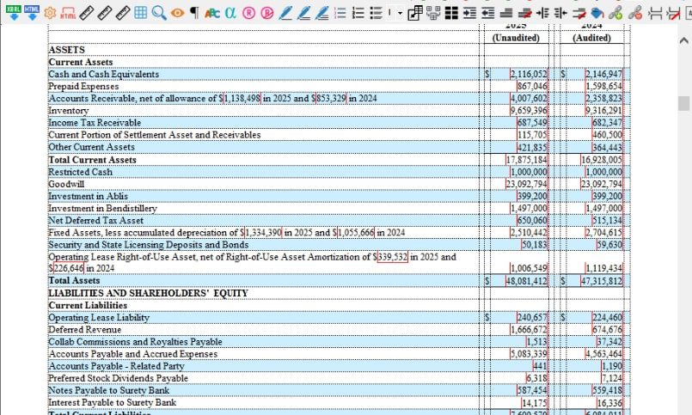Image resolution: width=692 pixels, height=415 pixels.
Task: Open settings via the orange gear icon
Action: coord(49,13)
